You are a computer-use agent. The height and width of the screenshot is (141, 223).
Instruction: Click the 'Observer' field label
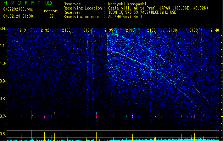pos(72,4)
